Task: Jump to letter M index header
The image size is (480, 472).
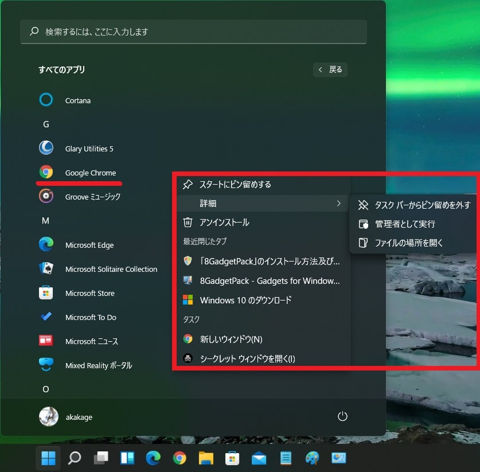Action: (46, 221)
